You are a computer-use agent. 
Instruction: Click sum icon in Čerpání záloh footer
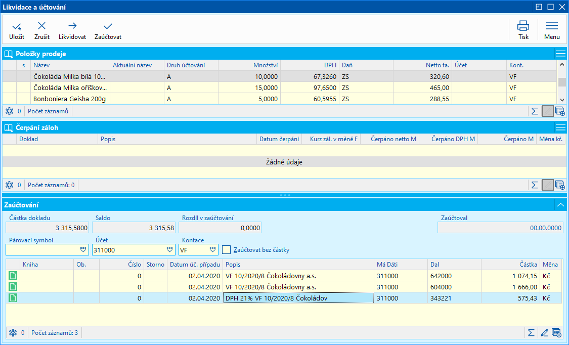tap(535, 185)
